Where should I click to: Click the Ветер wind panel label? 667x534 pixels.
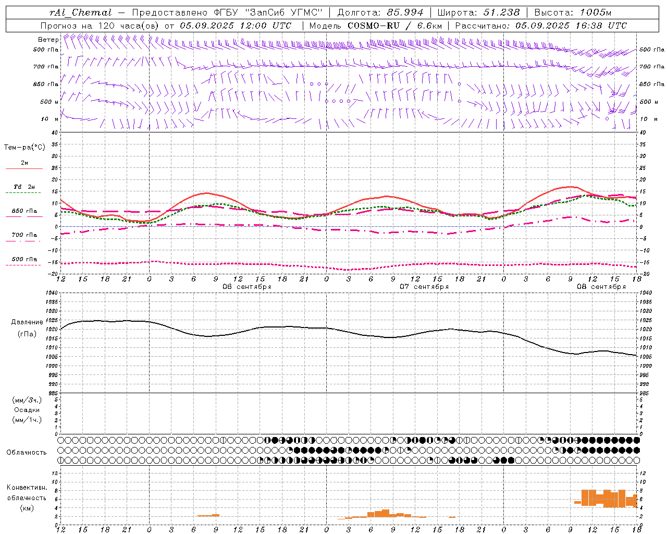[48, 40]
